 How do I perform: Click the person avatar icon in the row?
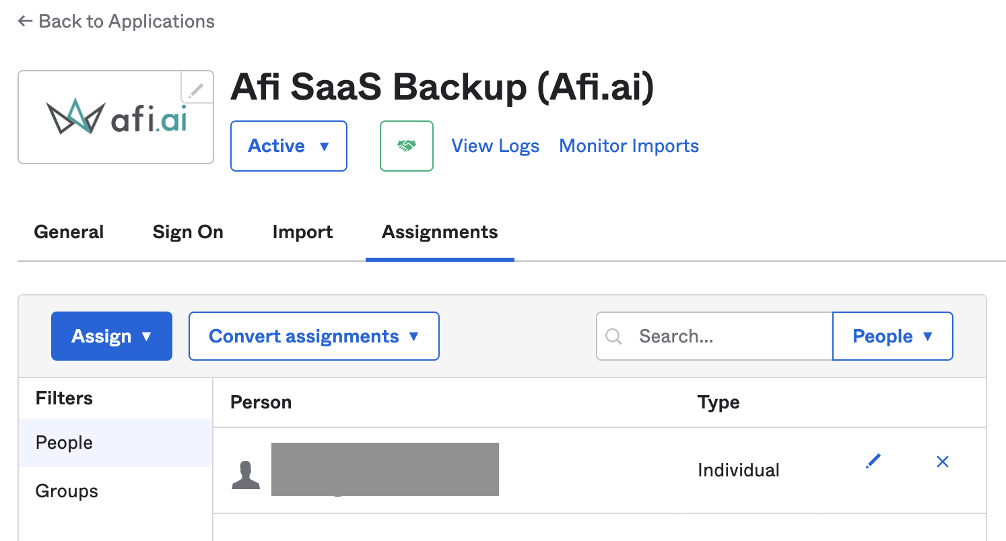point(245,475)
